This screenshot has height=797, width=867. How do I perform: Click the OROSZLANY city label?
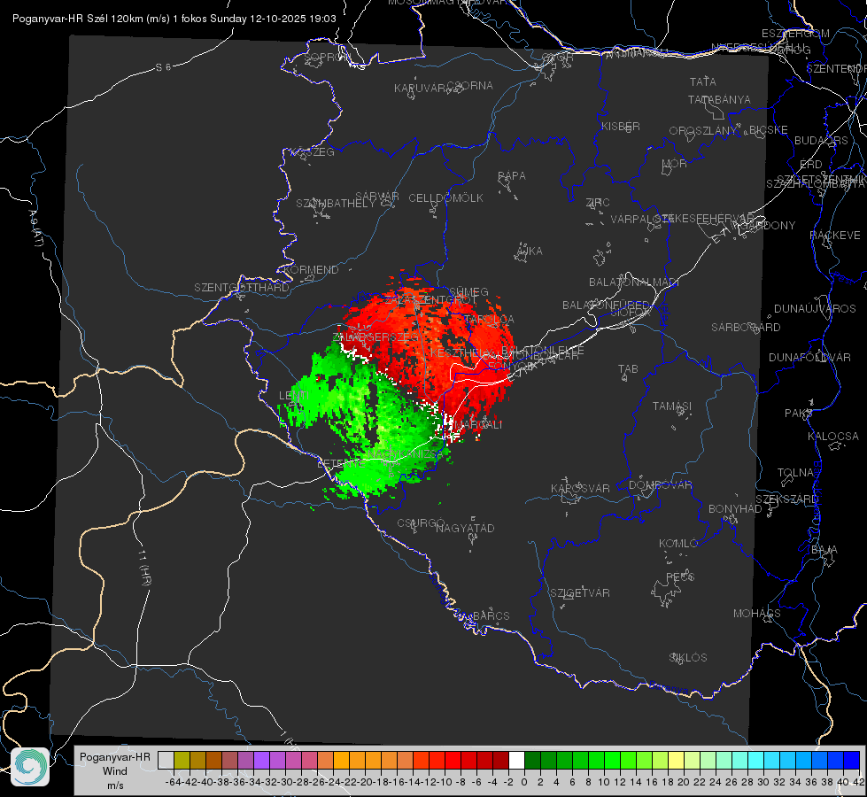pos(703,131)
